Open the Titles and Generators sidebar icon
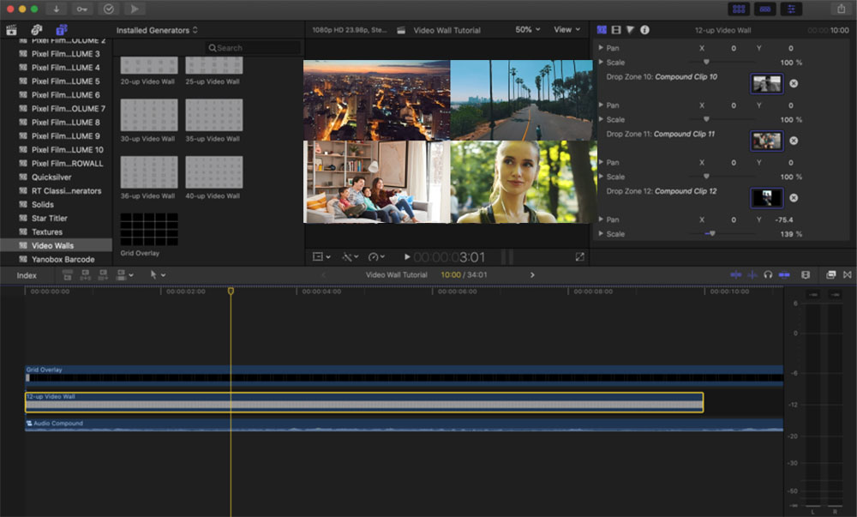857x517 pixels. (62, 29)
